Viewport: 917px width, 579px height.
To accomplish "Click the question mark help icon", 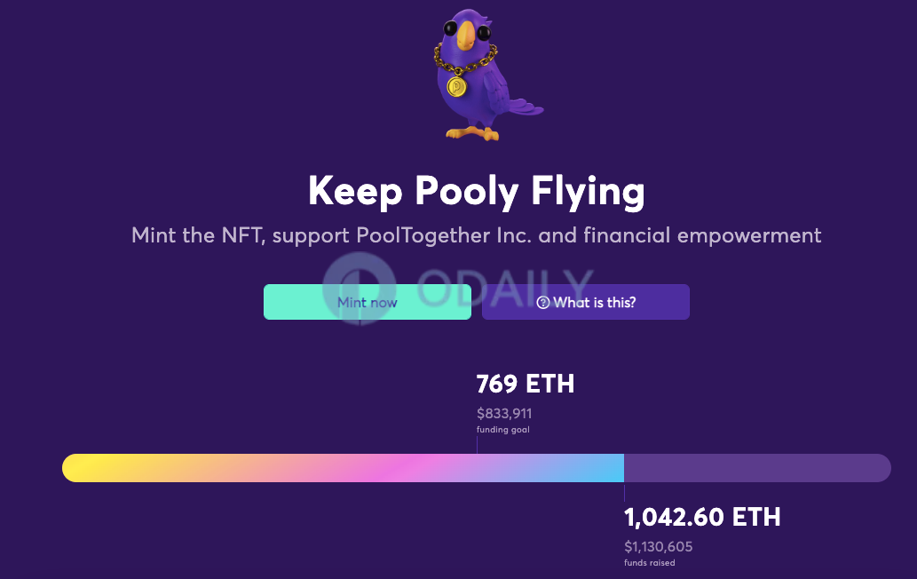I will (542, 302).
